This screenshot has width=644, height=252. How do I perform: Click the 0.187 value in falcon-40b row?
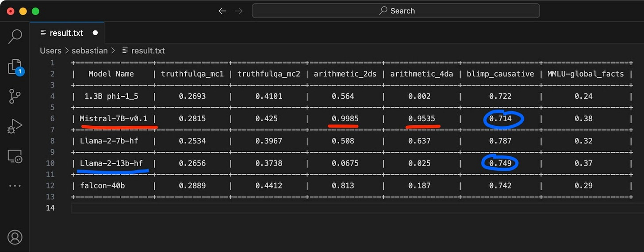tap(419, 186)
